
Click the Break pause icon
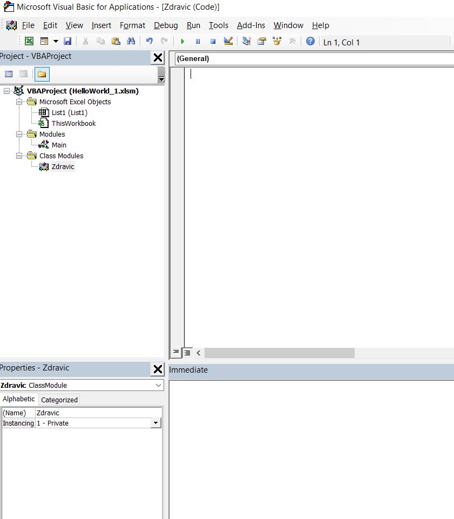pyautogui.click(x=198, y=42)
